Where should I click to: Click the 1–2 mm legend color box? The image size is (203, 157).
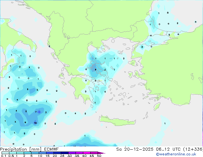point(20,153)
